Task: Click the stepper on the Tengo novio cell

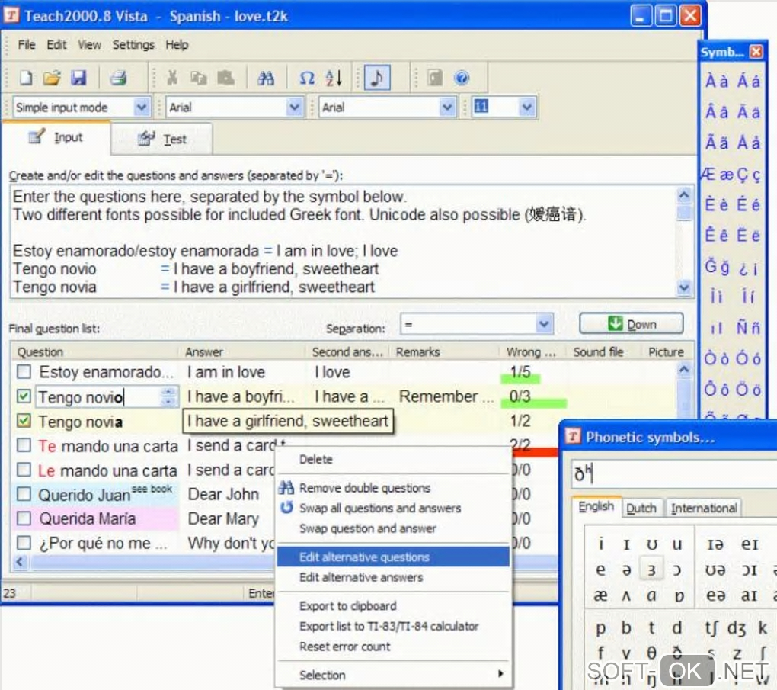Action: point(169,396)
